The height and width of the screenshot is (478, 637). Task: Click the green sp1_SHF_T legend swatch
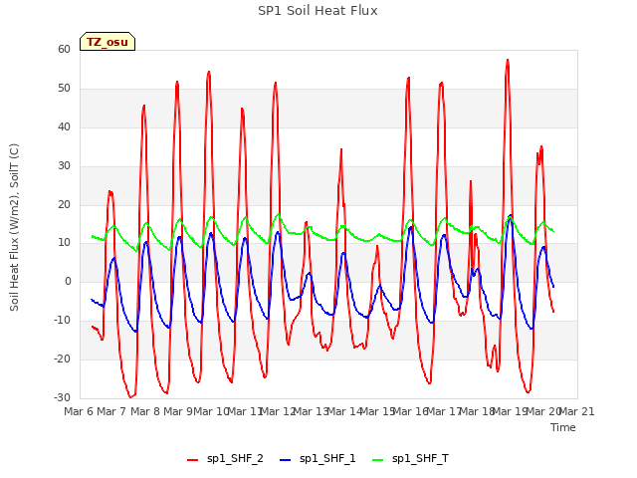(378, 460)
